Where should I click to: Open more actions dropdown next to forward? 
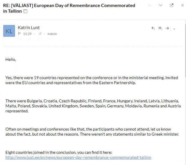coord(174,29)
